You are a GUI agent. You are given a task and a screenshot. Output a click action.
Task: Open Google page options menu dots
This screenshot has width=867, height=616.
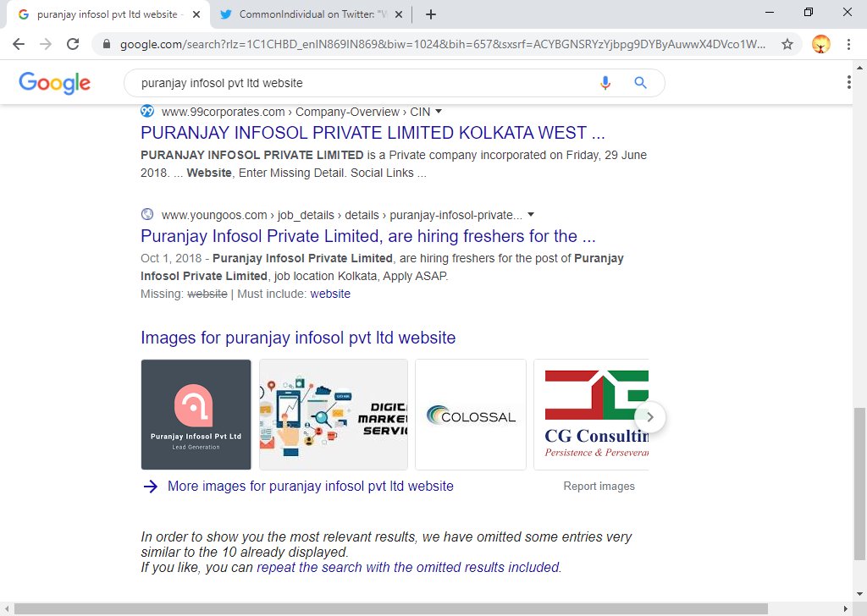pyautogui.click(x=848, y=82)
